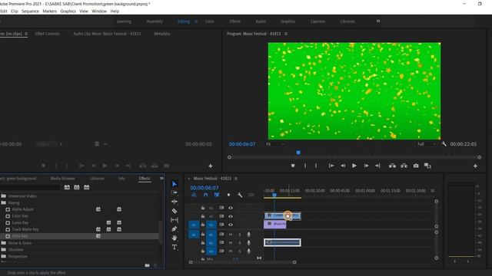Switch to the Effect Controls tab
Screen dimensions: 492x276
pyautogui.click(x=47, y=34)
